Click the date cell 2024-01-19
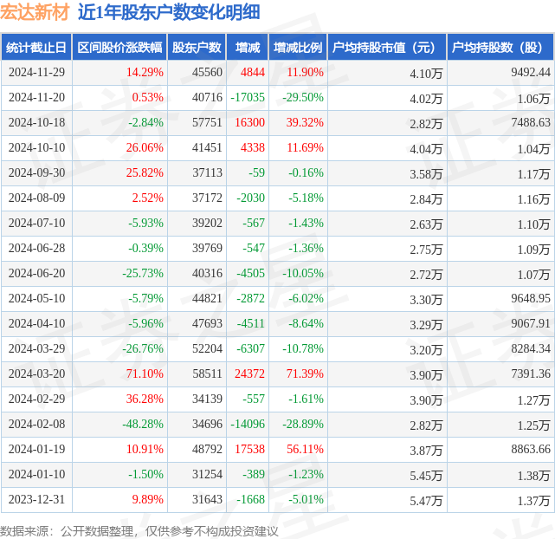The height and width of the screenshot is (539, 555). [37, 450]
